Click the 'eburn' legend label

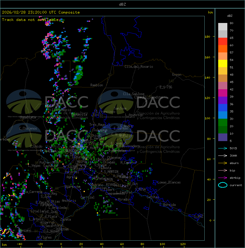(x=234, y=163)
